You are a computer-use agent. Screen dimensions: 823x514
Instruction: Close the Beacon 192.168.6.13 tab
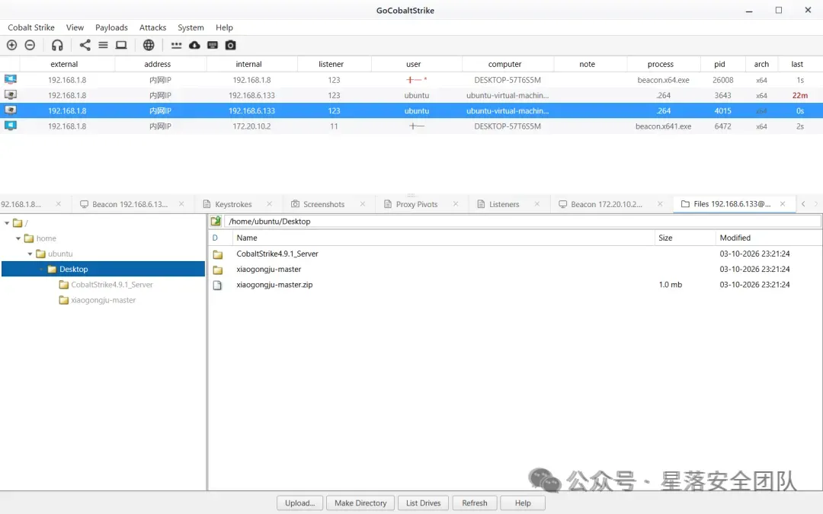tap(181, 204)
